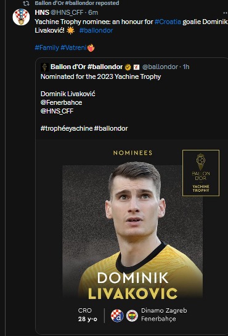
Task: Click the quoted tweet text 'Nominated for the 2023 Yachine Trophy'
Action: [x=100, y=76]
